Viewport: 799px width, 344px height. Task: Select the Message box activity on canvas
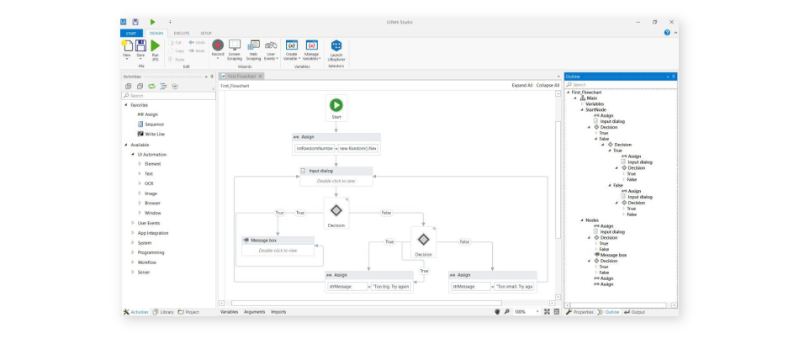pos(278,246)
